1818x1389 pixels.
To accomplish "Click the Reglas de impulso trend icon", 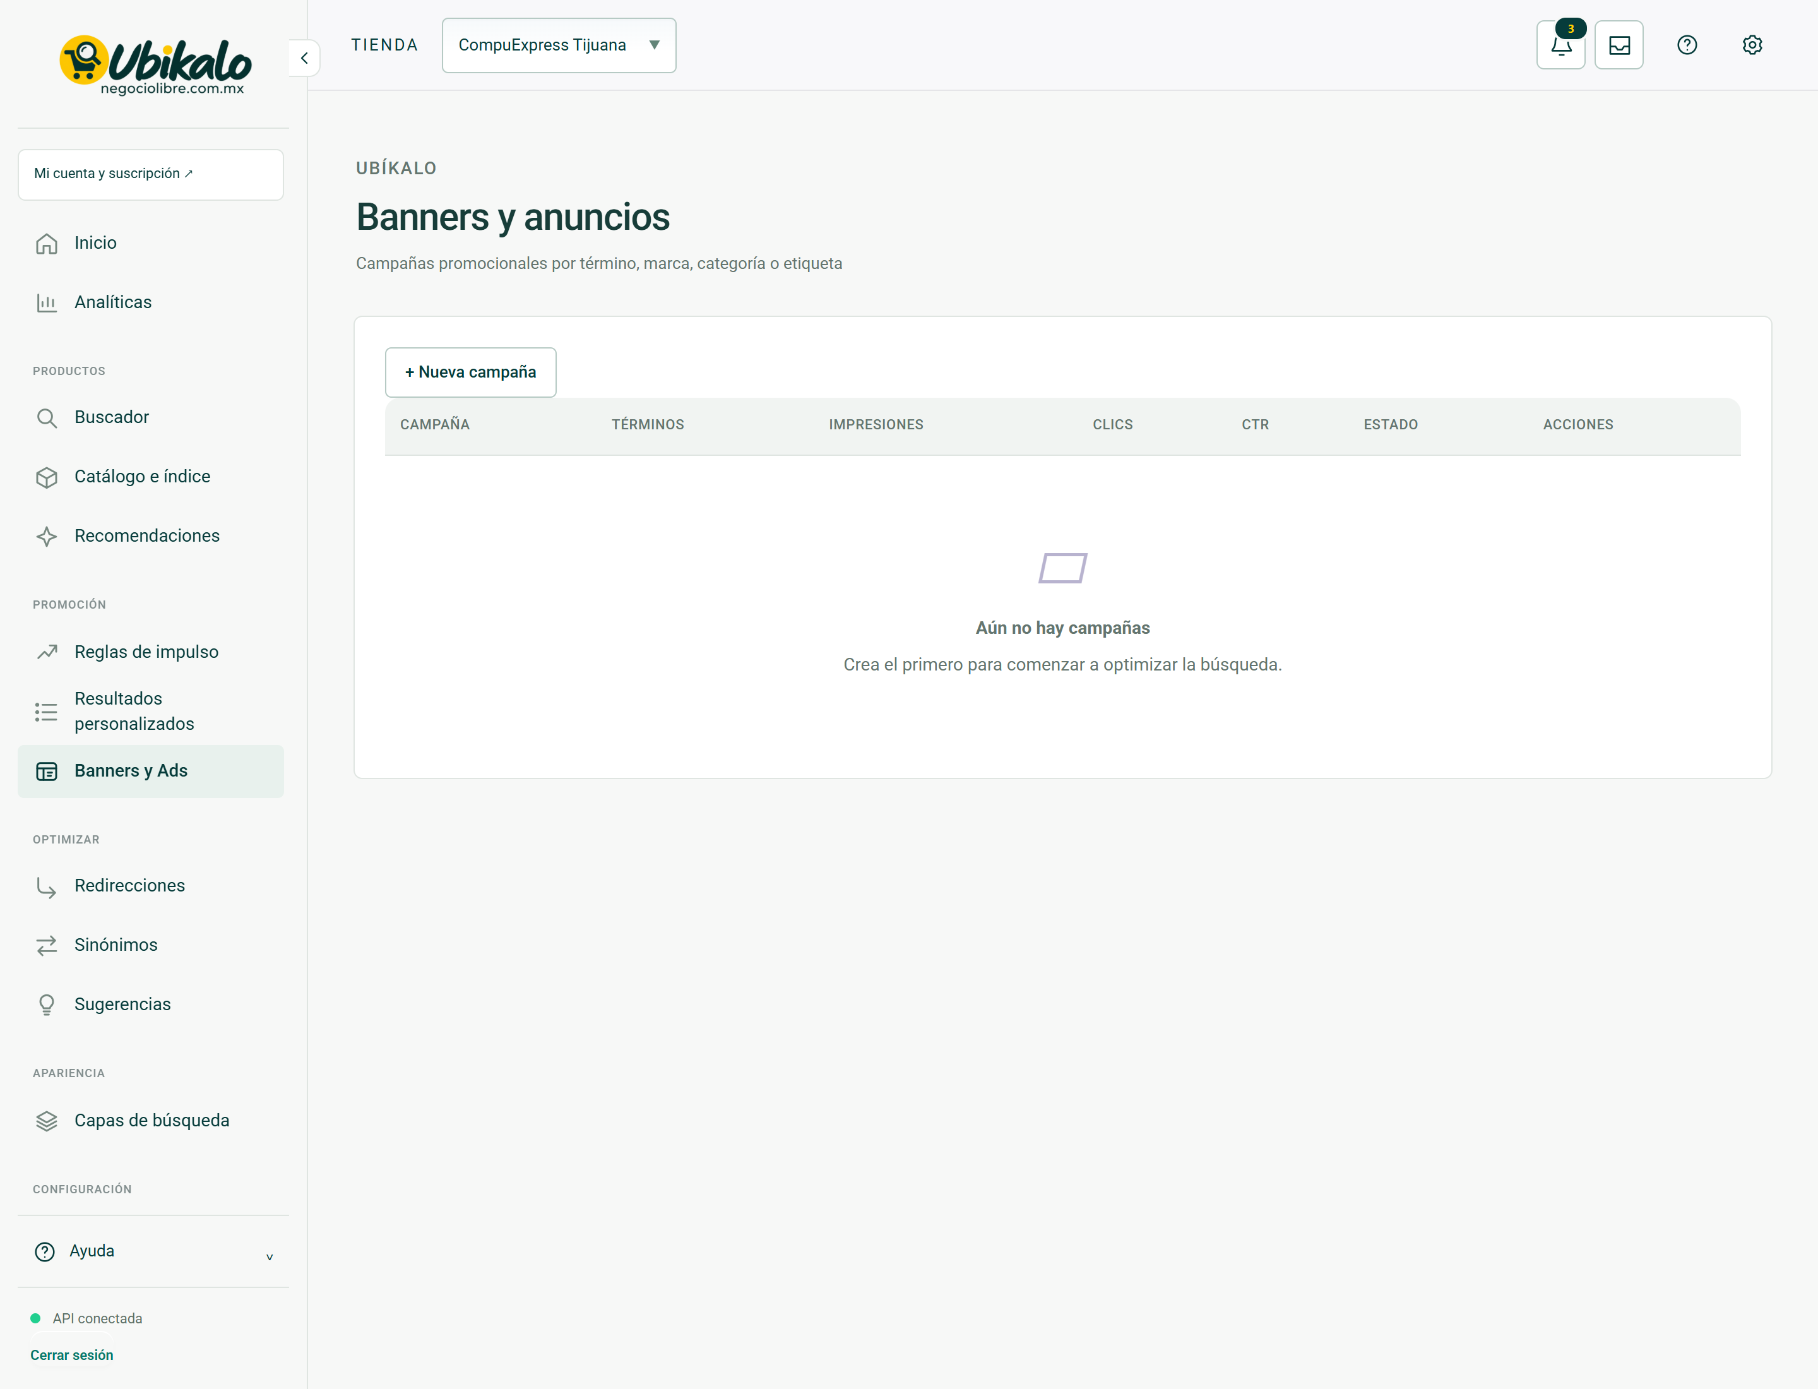I will tap(47, 652).
